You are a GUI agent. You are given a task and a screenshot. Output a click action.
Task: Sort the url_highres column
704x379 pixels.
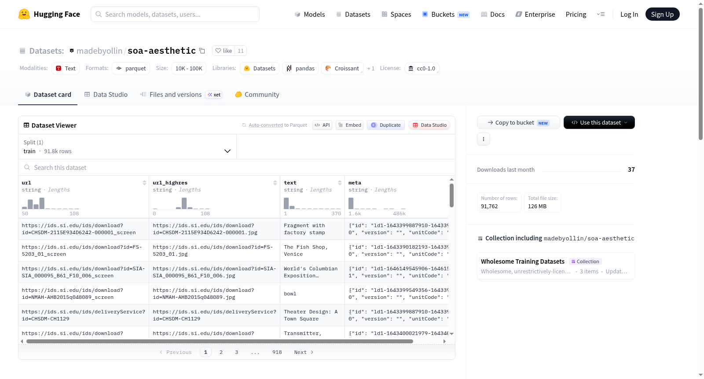275,183
